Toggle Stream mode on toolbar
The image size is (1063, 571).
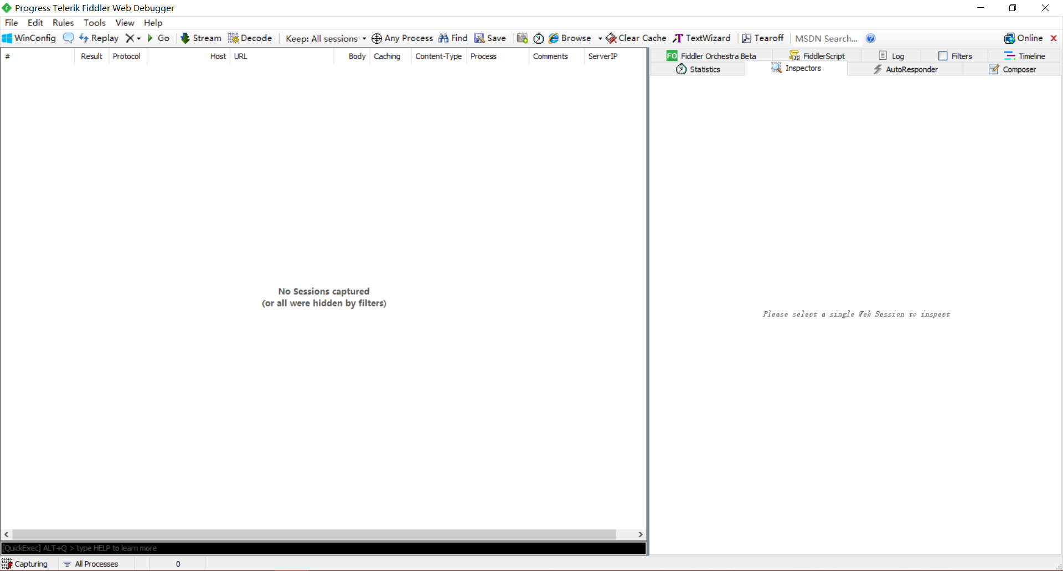click(x=201, y=38)
